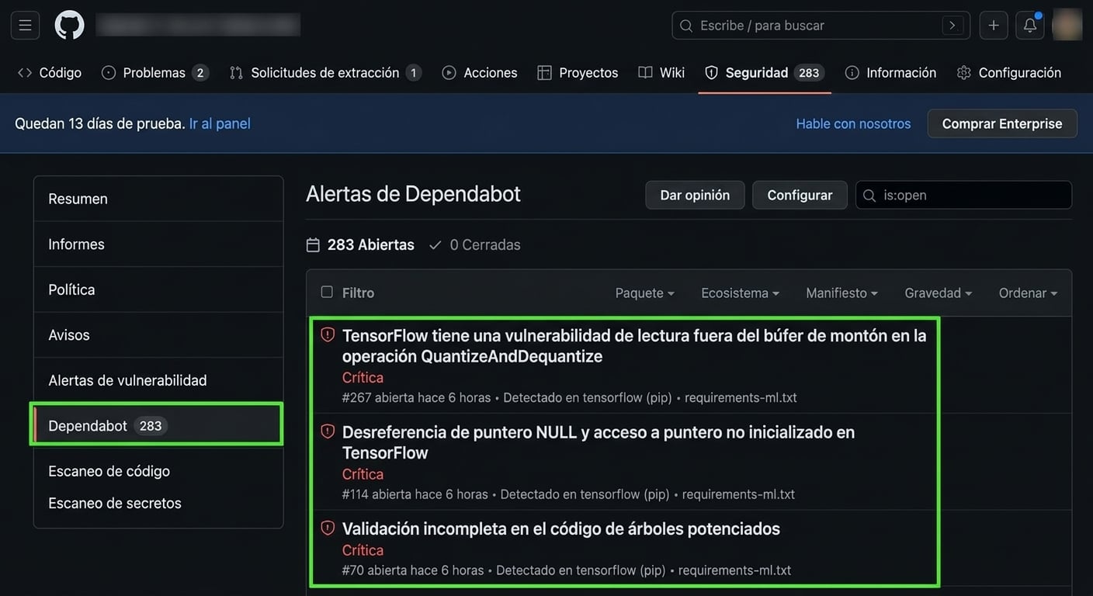This screenshot has width=1093, height=596.
Task: Follow the 'Ir al panel' link
Action: click(220, 123)
